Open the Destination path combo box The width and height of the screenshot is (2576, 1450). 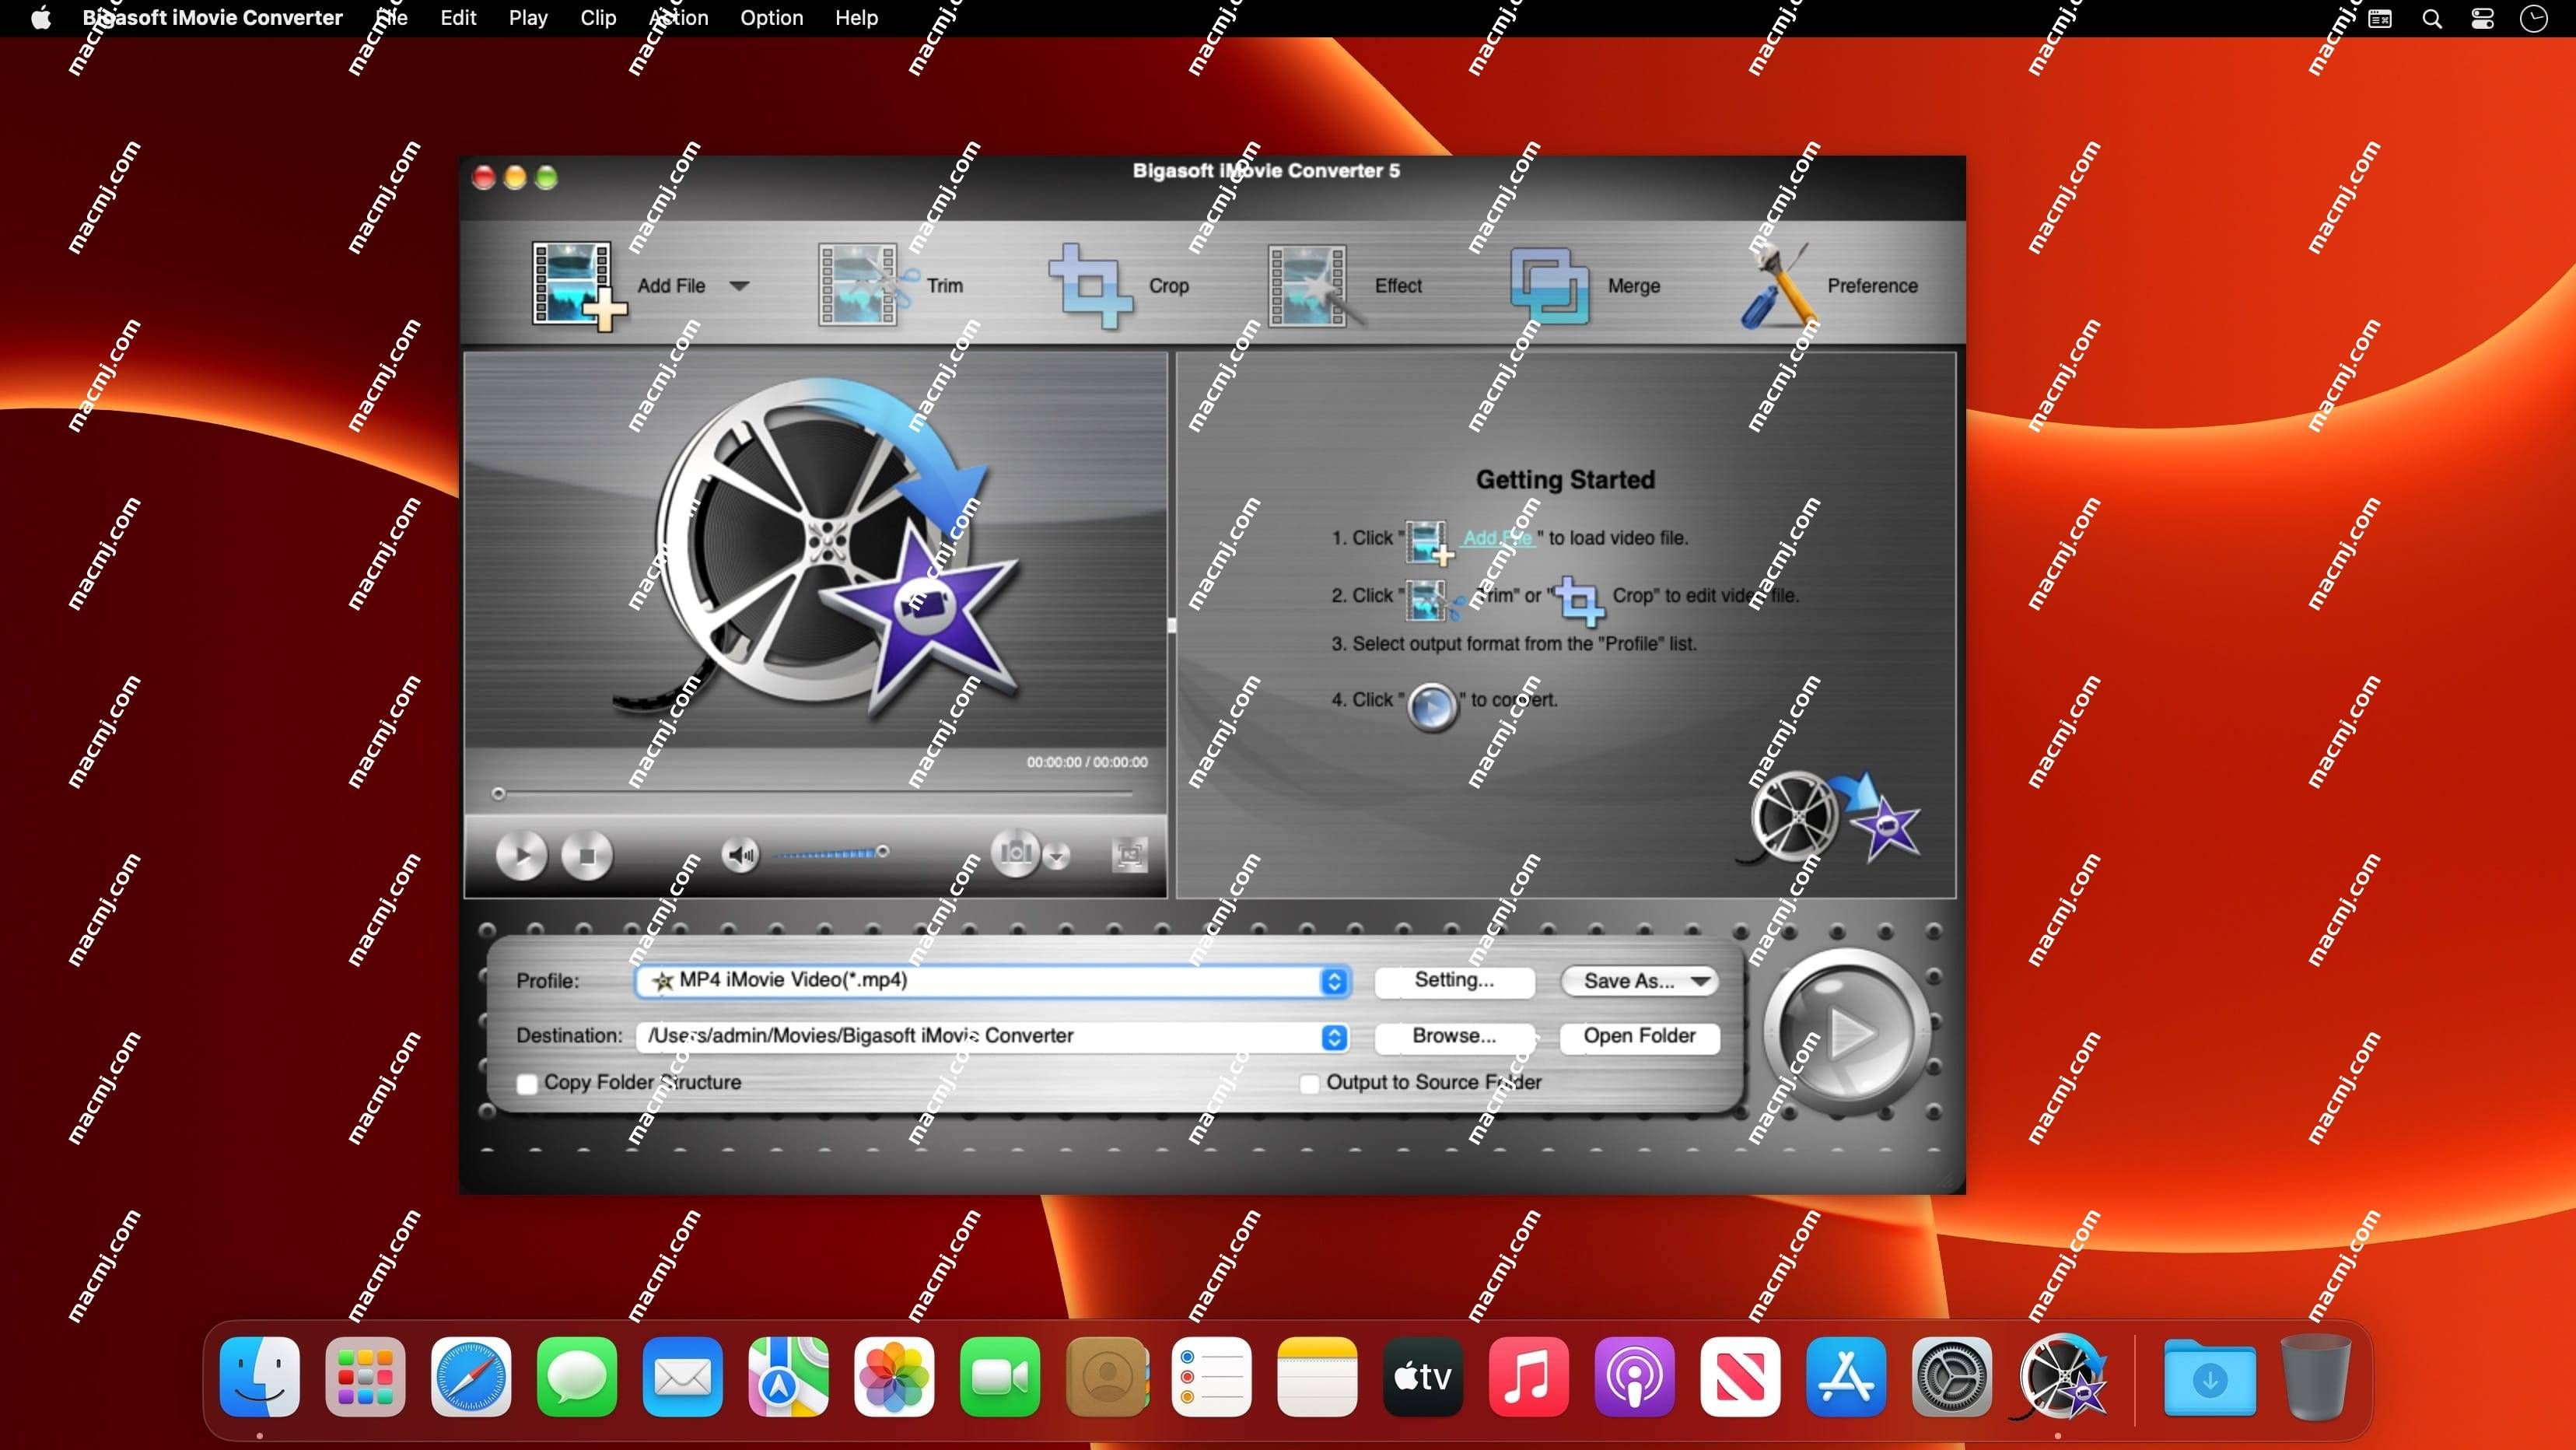[x=993, y=1036]
